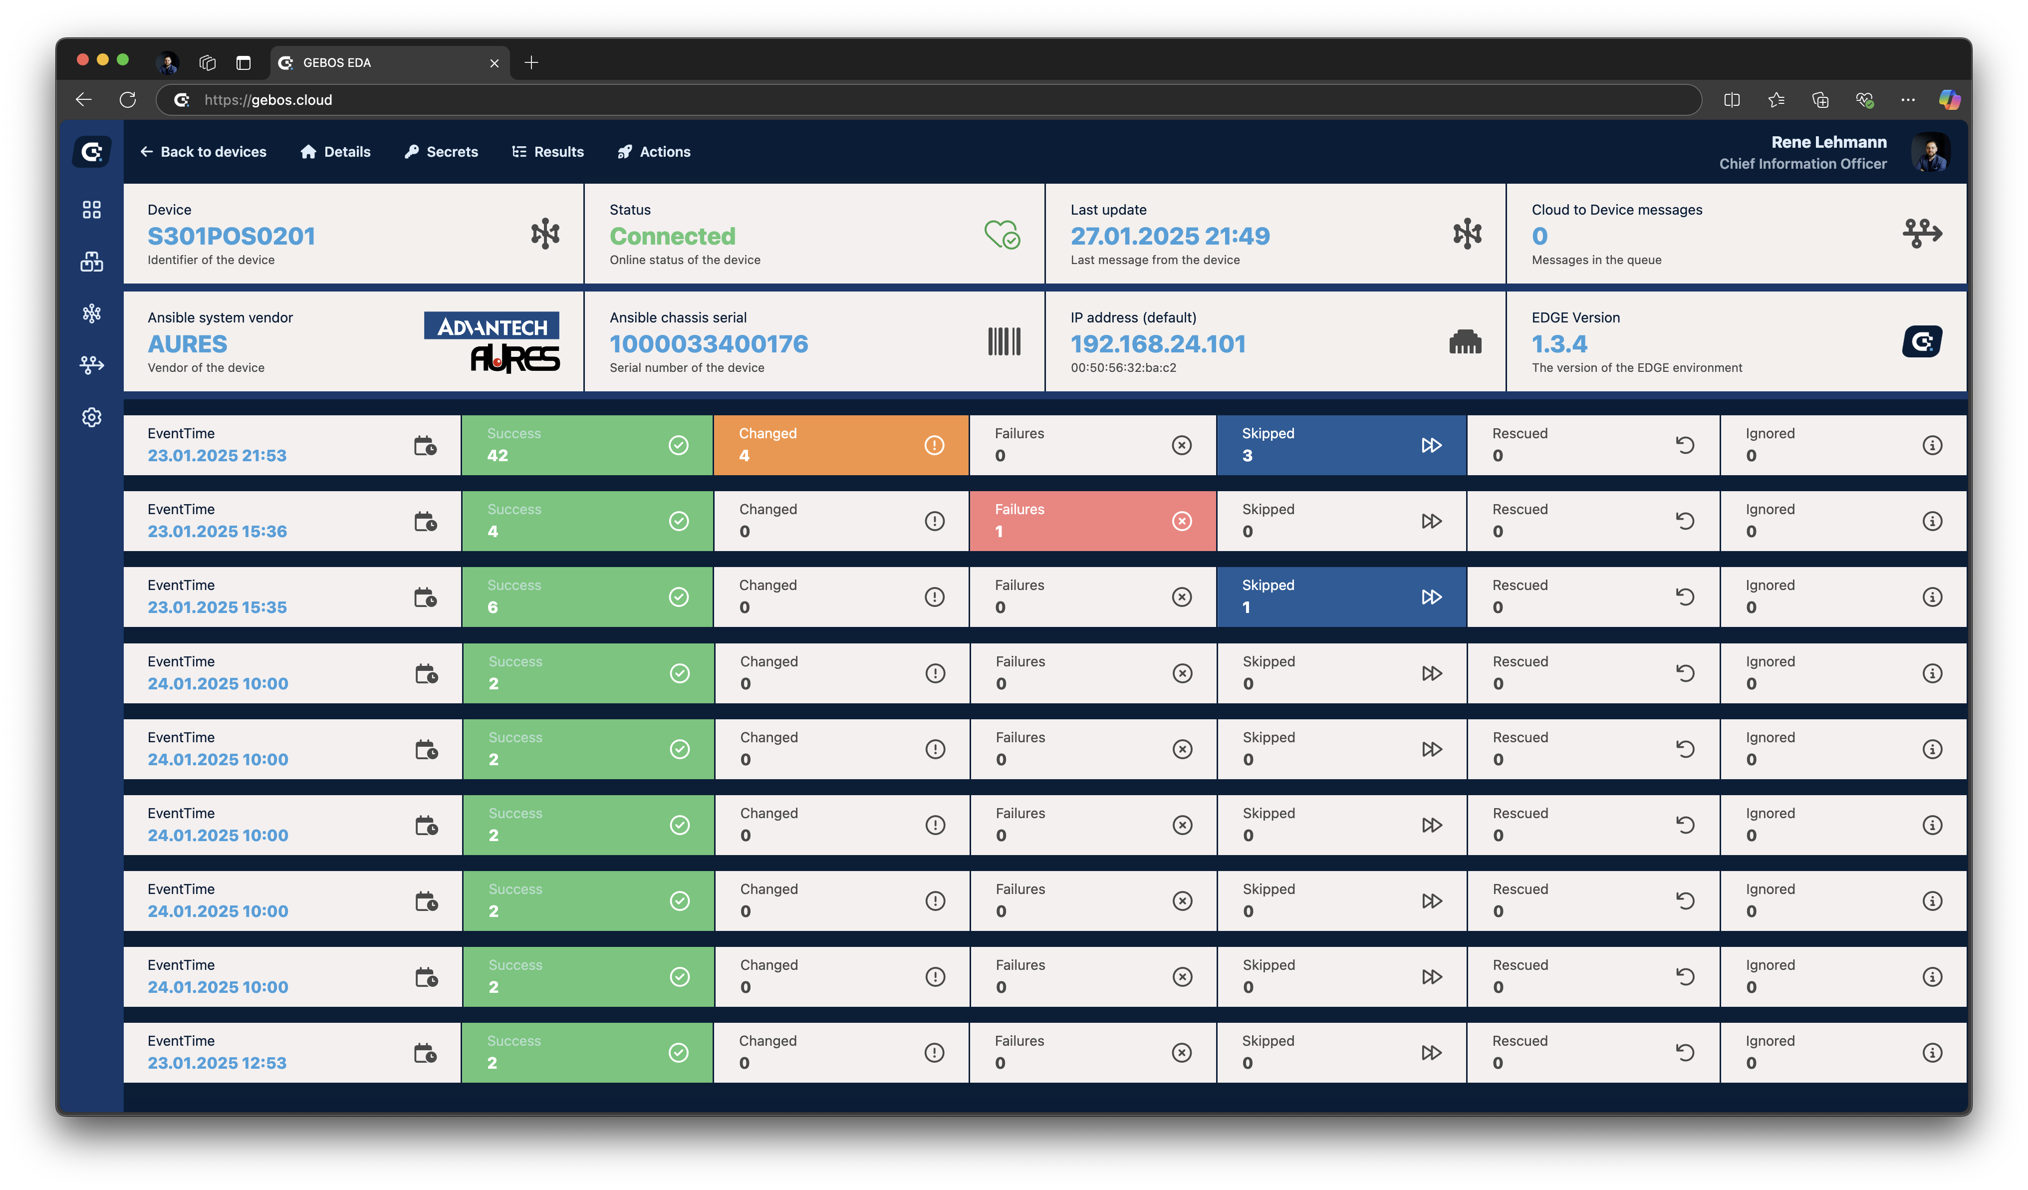Go back to devices
2028x1190 pixels.
(x=203, y=152)
